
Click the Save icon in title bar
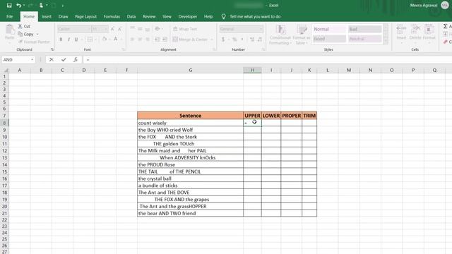click(x=9, y=5)
